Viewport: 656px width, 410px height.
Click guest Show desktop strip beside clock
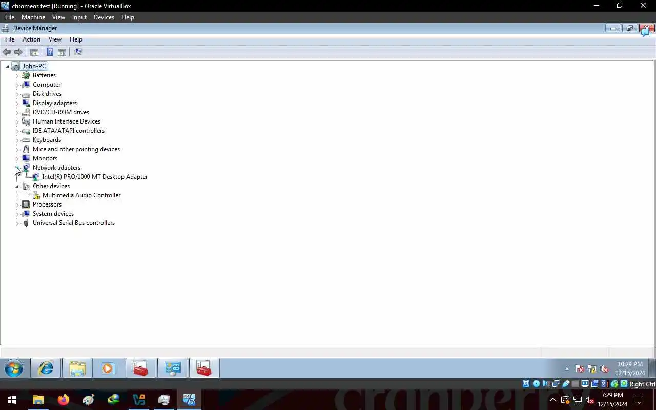[x=652, y=368]
